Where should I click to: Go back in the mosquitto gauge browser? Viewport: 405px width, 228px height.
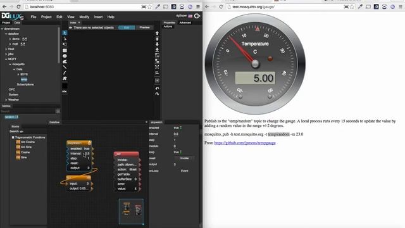[x=207, y=7]
